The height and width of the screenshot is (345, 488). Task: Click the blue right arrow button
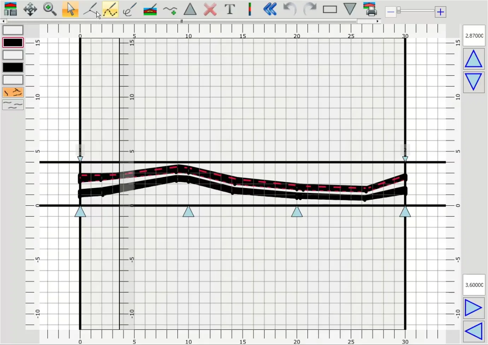pos(474,308)
